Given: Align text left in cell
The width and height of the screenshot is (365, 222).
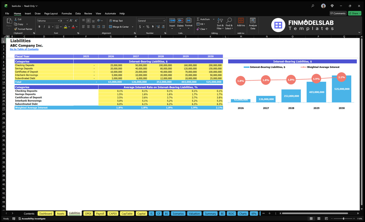Looking at the screenshot, I should 83,27.
